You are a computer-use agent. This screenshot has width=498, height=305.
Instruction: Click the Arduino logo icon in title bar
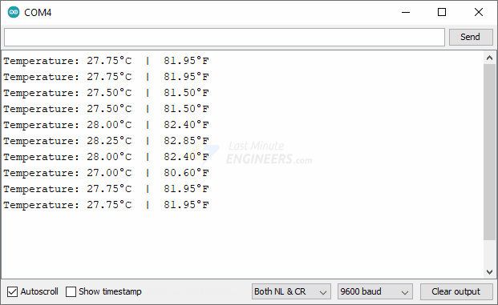tap(14, 12)
